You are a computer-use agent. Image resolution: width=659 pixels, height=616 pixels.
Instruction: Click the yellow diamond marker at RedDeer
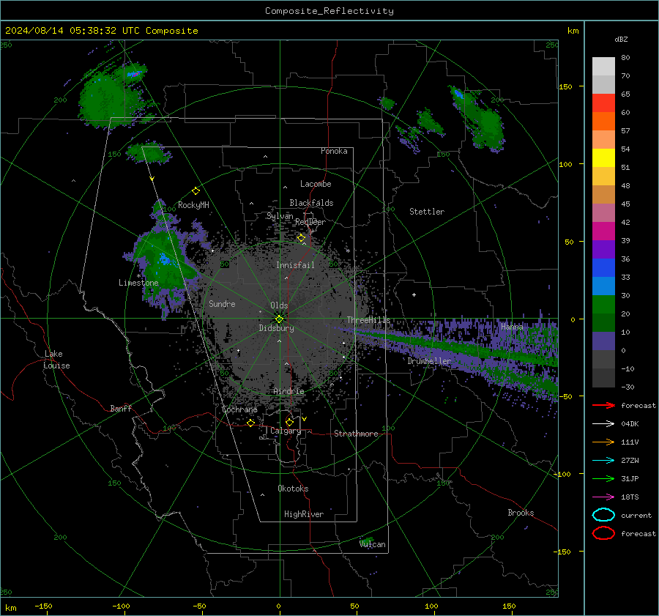point(301,238)
